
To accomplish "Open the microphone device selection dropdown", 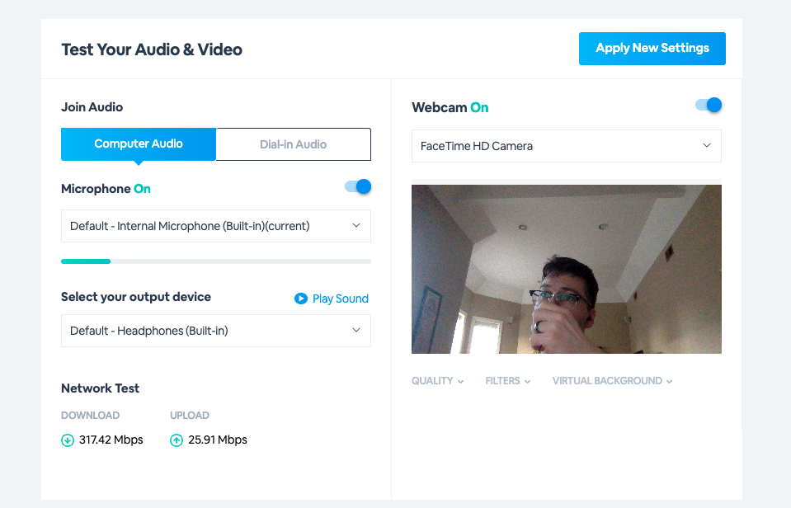I will (215, 225).
